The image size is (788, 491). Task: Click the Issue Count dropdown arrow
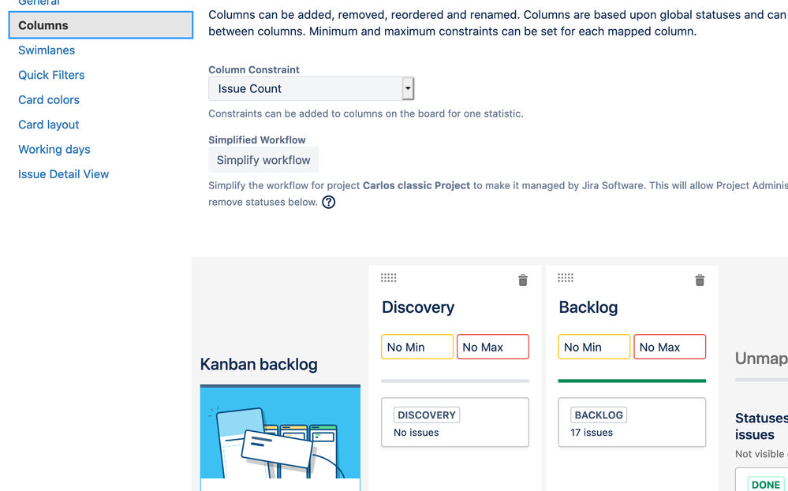408,89
